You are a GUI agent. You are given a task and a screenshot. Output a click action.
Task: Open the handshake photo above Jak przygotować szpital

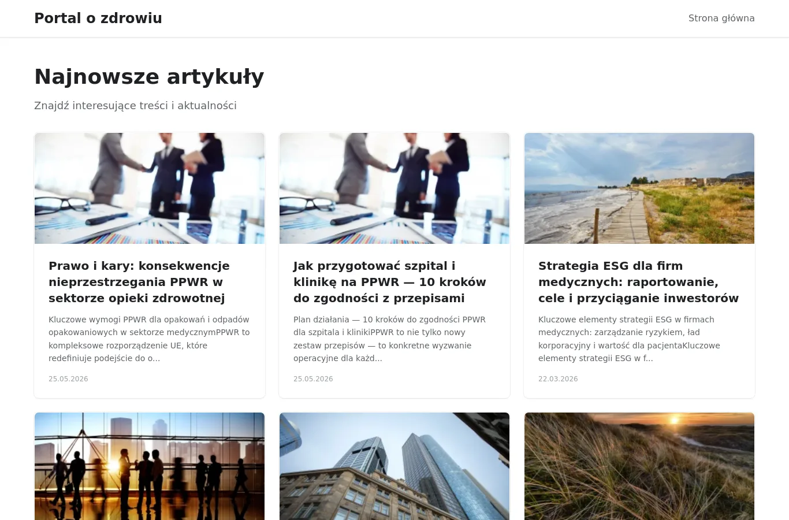click(394, 188)
